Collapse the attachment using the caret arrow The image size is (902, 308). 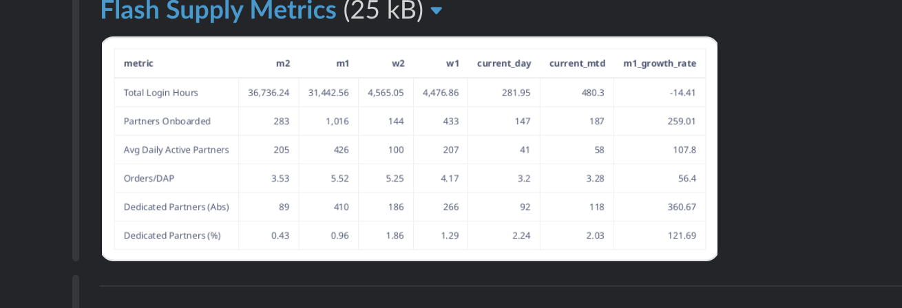(436, 11)
